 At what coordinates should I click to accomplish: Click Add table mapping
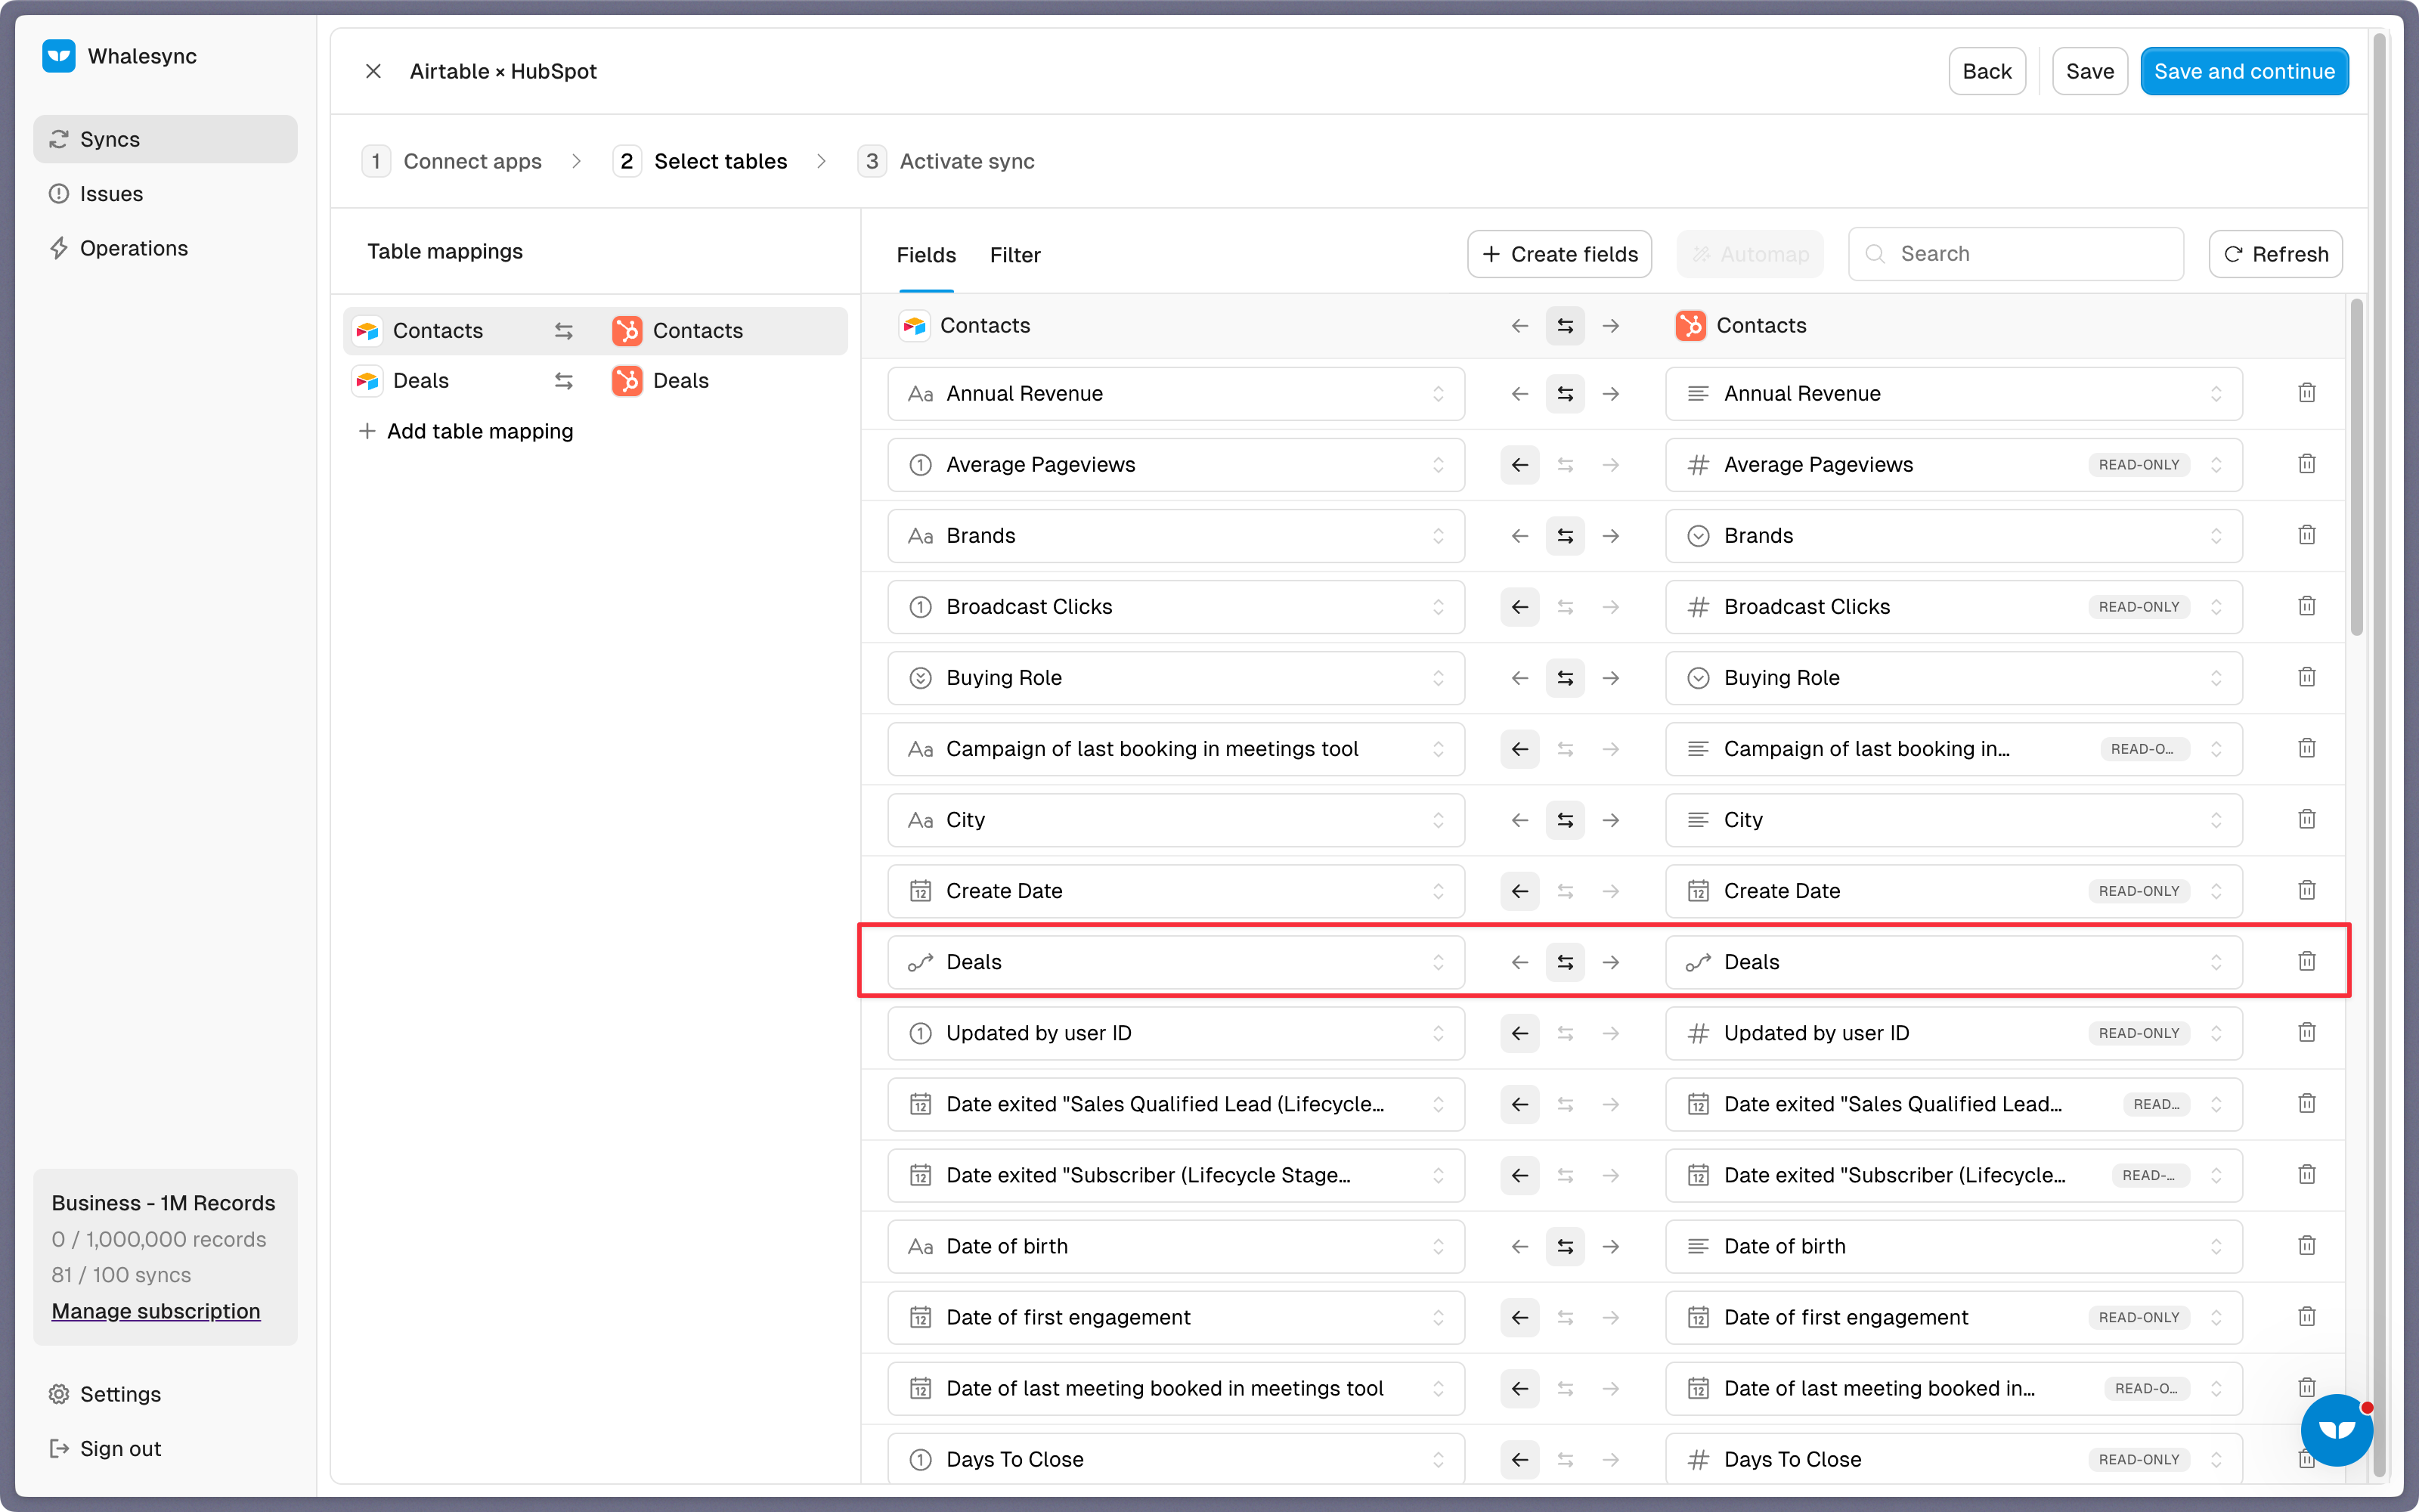466,431
